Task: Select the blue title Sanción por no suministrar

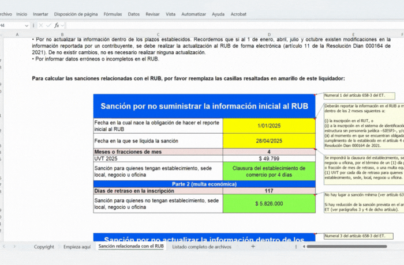Action: pyautogui.click(x=204, y=106)
